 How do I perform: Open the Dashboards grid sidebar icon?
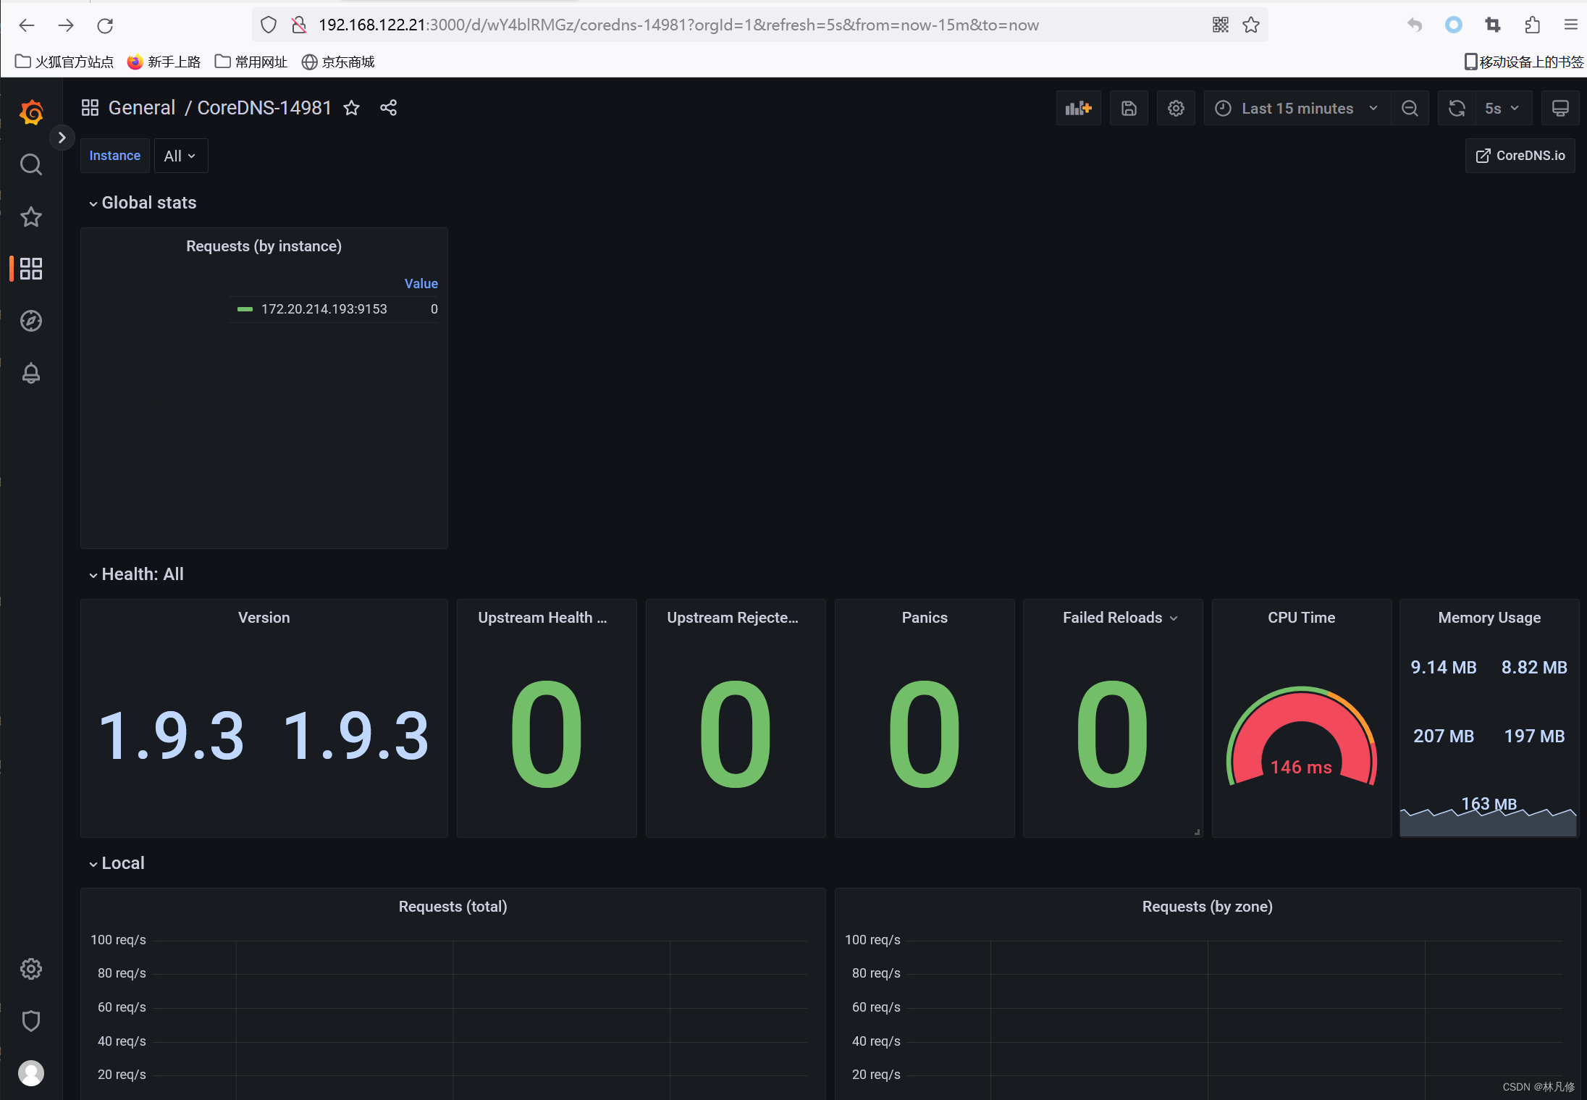point(31,269)
